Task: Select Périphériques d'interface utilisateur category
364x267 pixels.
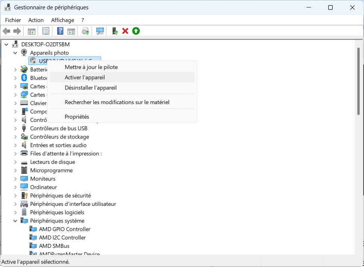Action: (73, 204)
